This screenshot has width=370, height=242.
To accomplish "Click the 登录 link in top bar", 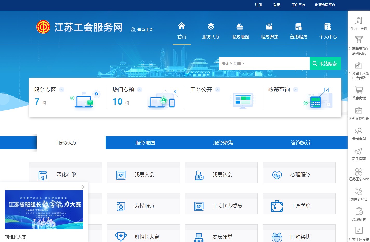I will [277, 5].
